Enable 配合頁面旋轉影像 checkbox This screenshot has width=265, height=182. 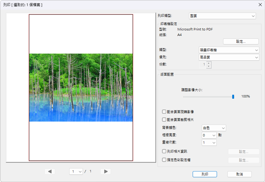pos(164,112)
